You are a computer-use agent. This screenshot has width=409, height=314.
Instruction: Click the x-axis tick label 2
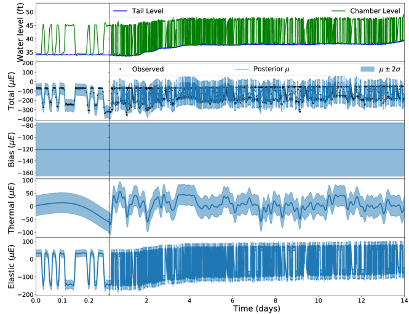click(146, 300)
